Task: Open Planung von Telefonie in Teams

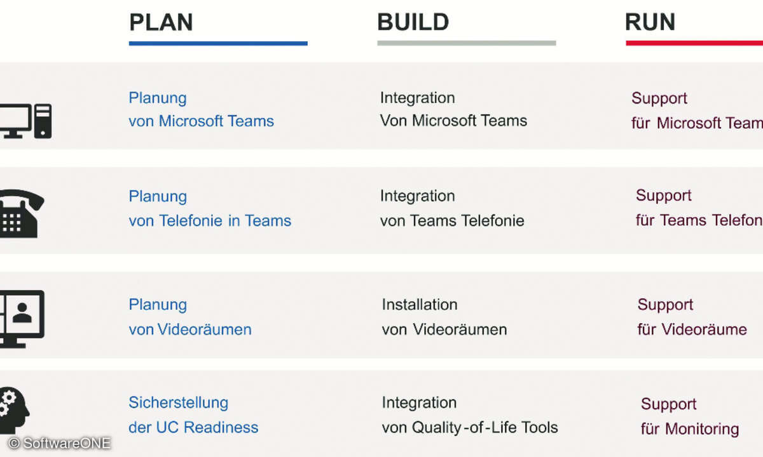Action: [210, 209]
